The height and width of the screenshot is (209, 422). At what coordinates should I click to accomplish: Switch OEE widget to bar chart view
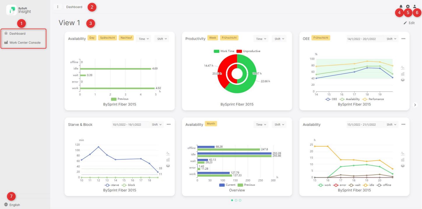coord(403,73)
